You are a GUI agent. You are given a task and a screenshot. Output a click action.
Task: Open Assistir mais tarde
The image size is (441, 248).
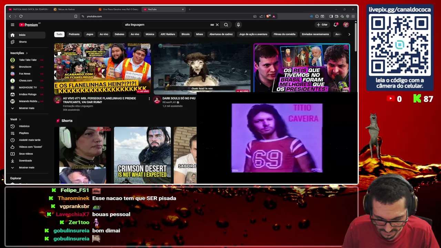[27, 140]
